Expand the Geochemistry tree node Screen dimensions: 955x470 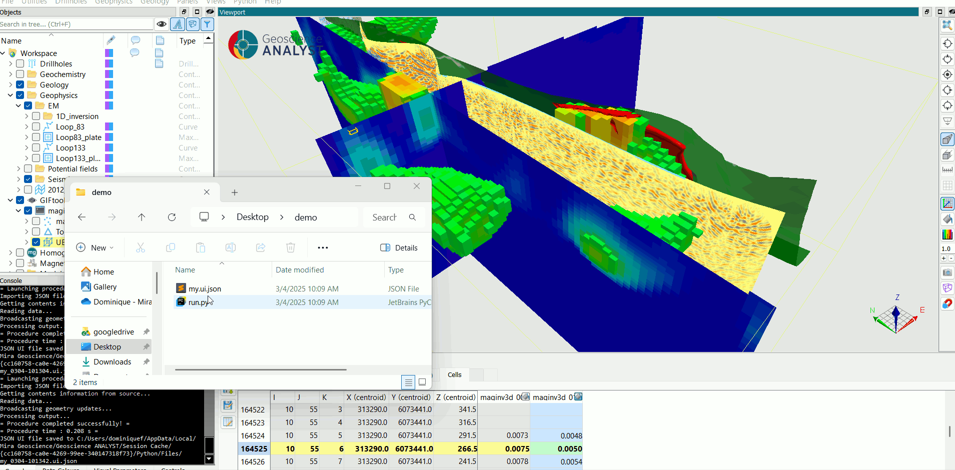click(x=11, y=74)
